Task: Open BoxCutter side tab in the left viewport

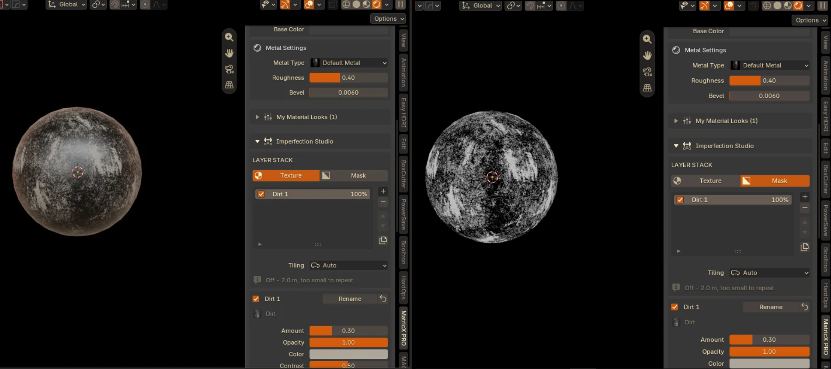Action: tap(403, 174)
